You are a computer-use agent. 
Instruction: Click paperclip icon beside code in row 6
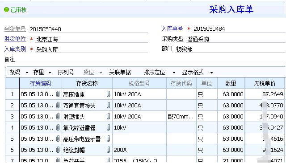tap(58, 150)
